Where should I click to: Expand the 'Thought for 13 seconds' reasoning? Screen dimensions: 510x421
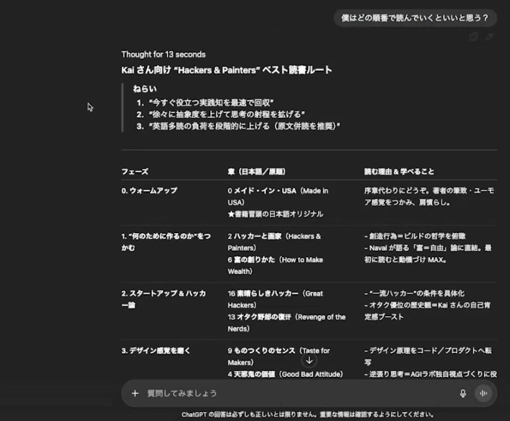click(163, 54)
